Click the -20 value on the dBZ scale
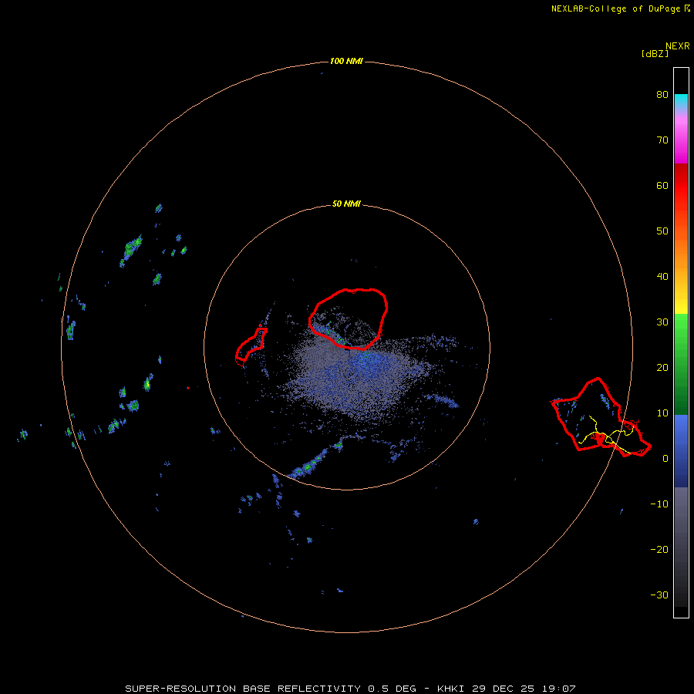 (x=659, y=550)
